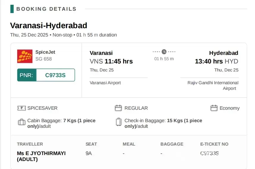Click seat number 9A
Viewport: 255px width, 169px height.
[x=89, y=153]
